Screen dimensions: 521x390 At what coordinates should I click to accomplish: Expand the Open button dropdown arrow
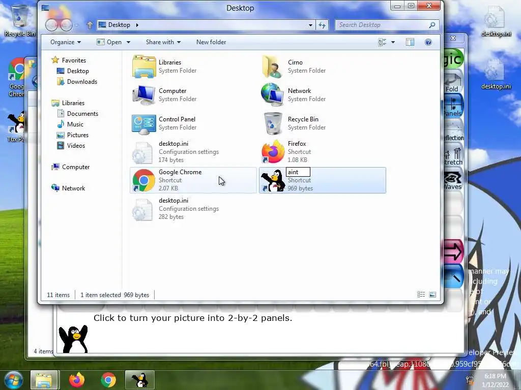(128, 42)
